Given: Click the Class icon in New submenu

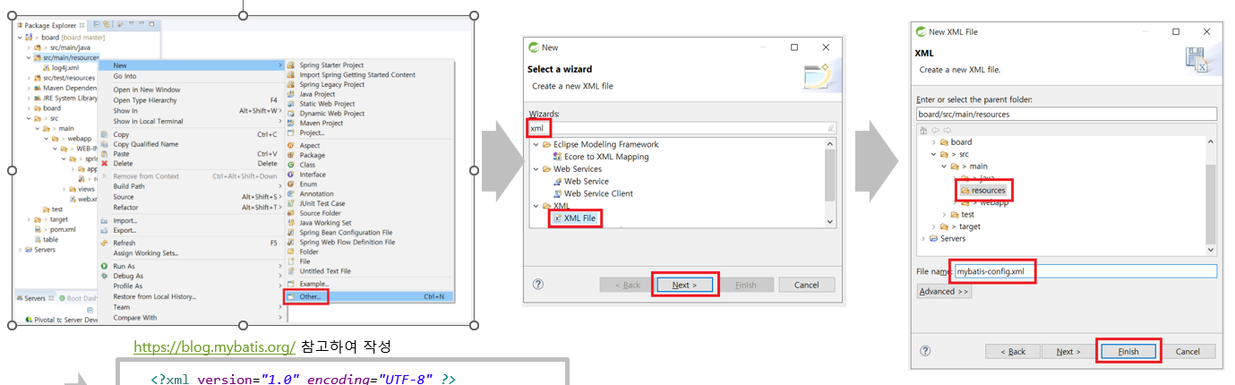Looking at the screenshot, I should (x=291, y=165).
